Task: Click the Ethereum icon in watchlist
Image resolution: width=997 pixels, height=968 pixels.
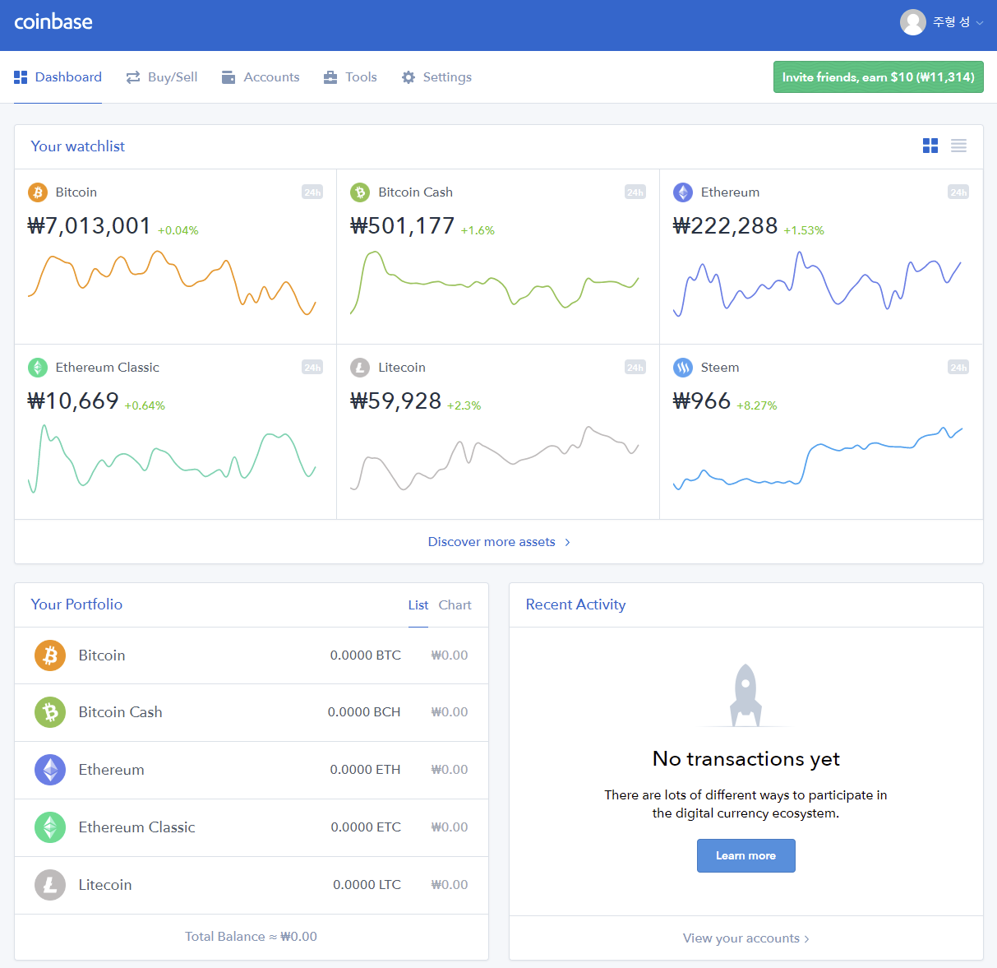Action: tap(683, 192)
